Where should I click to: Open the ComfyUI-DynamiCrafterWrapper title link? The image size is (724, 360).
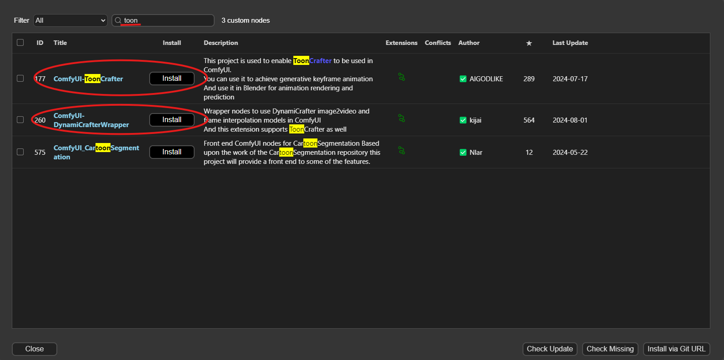(91, 120)
